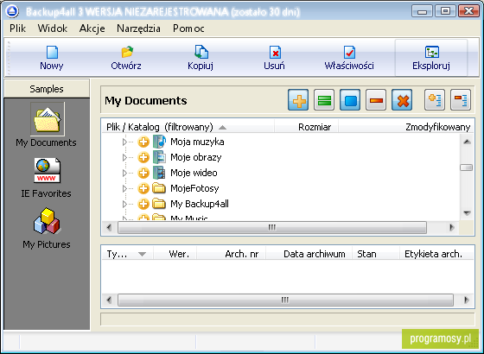Select the My Documents sample backup icon

(48, 119)
